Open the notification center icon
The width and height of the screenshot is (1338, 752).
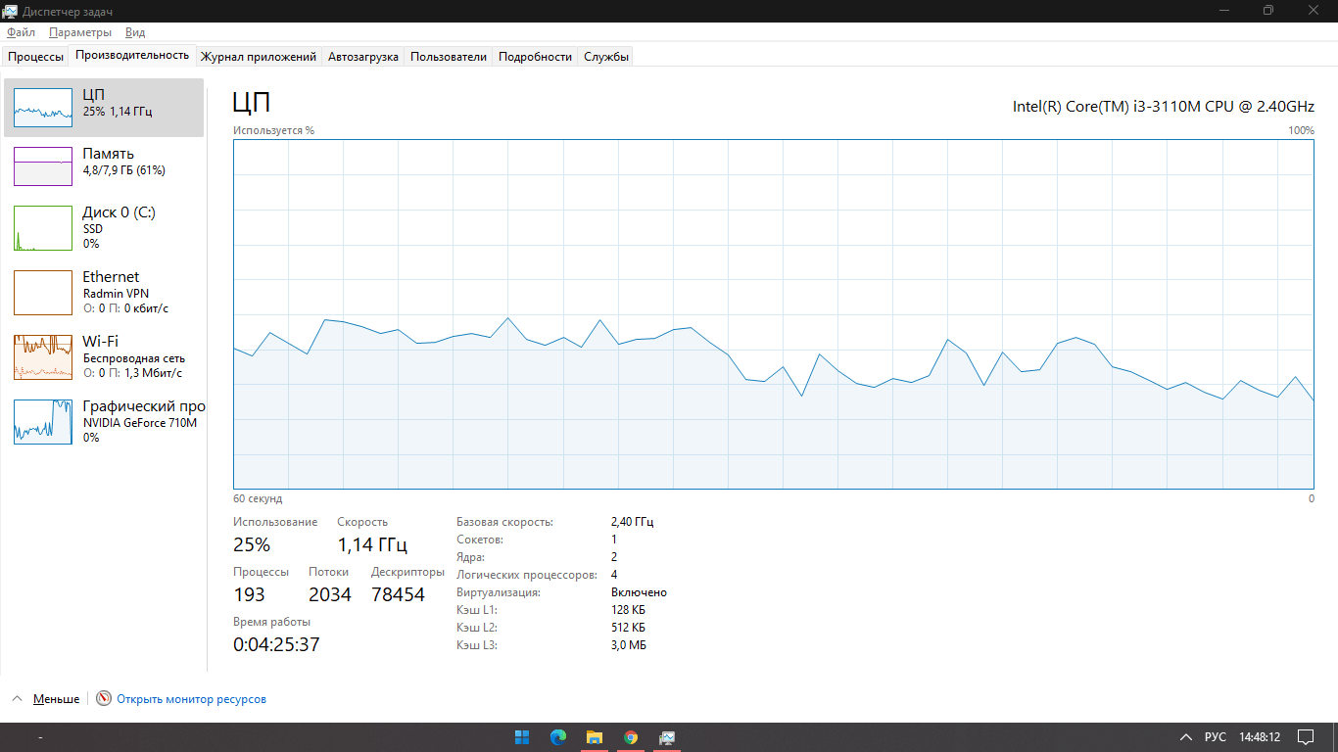(1306, 736)
